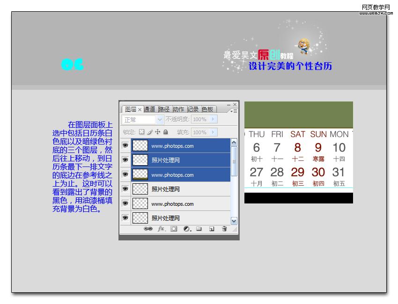Hide the selected 照片处理网 layer
This screenshot has height=304, width=398.
(125, 160)
